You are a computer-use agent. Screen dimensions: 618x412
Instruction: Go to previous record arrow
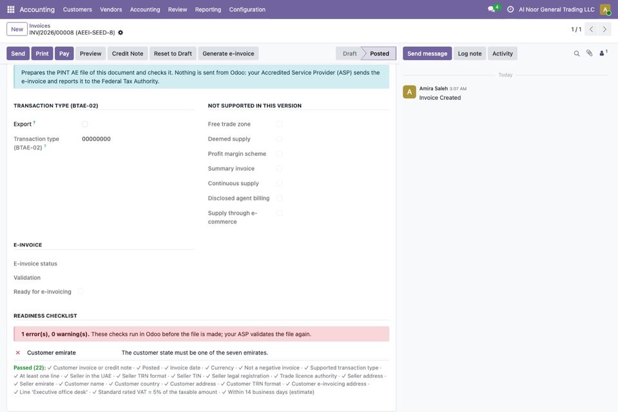pyautogui.click(x=591, y=29)
